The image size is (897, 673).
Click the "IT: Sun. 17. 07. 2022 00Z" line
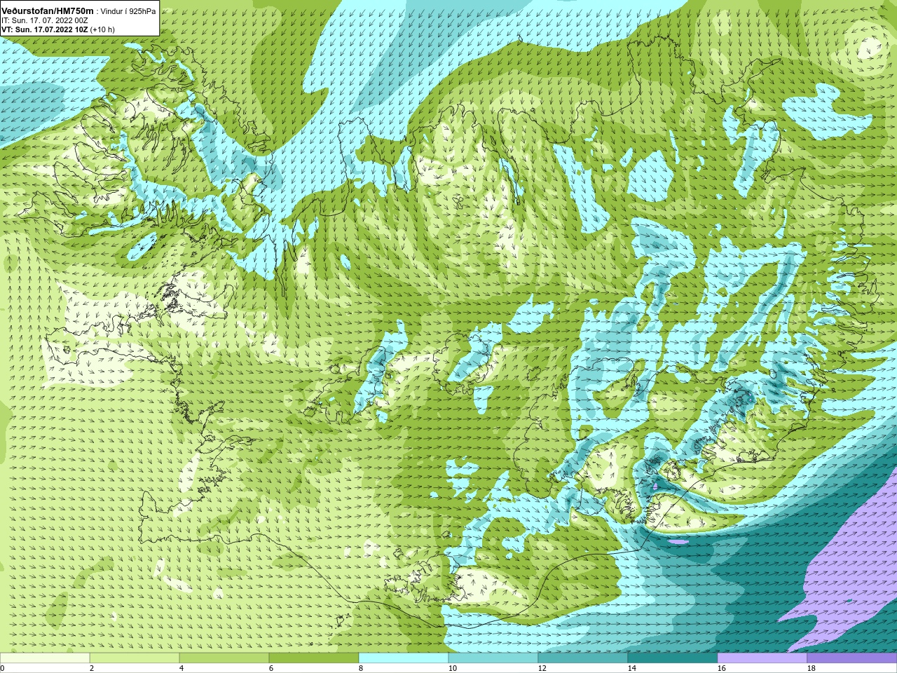45,21
